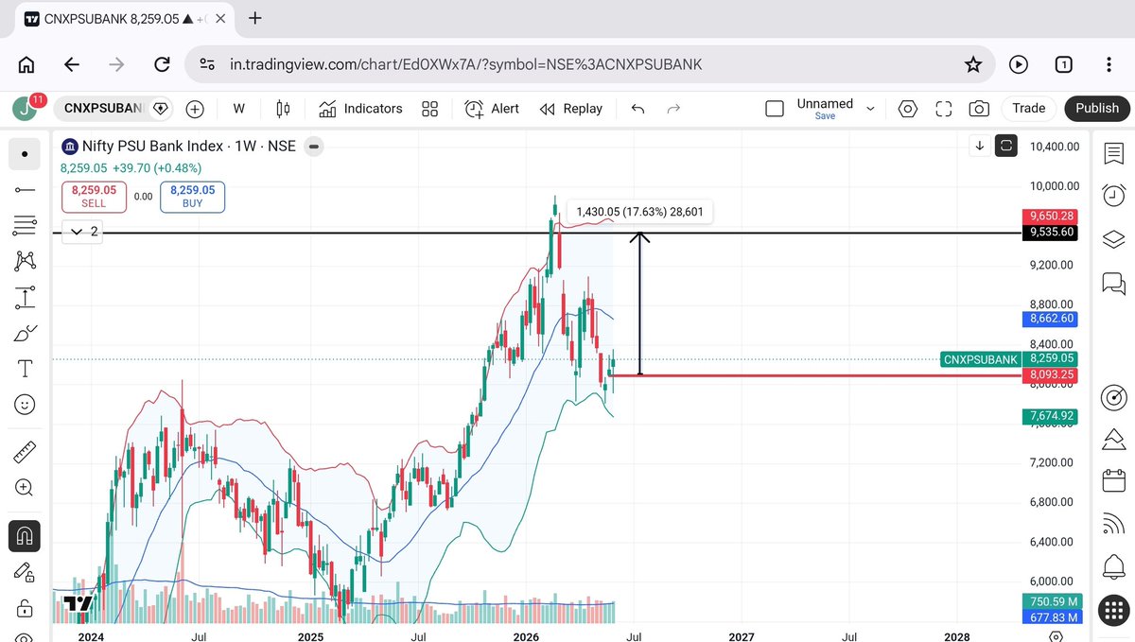This screenshot has width=1135, height=642.
Task: Select the ruler measure tool
Action: [25, 453]
